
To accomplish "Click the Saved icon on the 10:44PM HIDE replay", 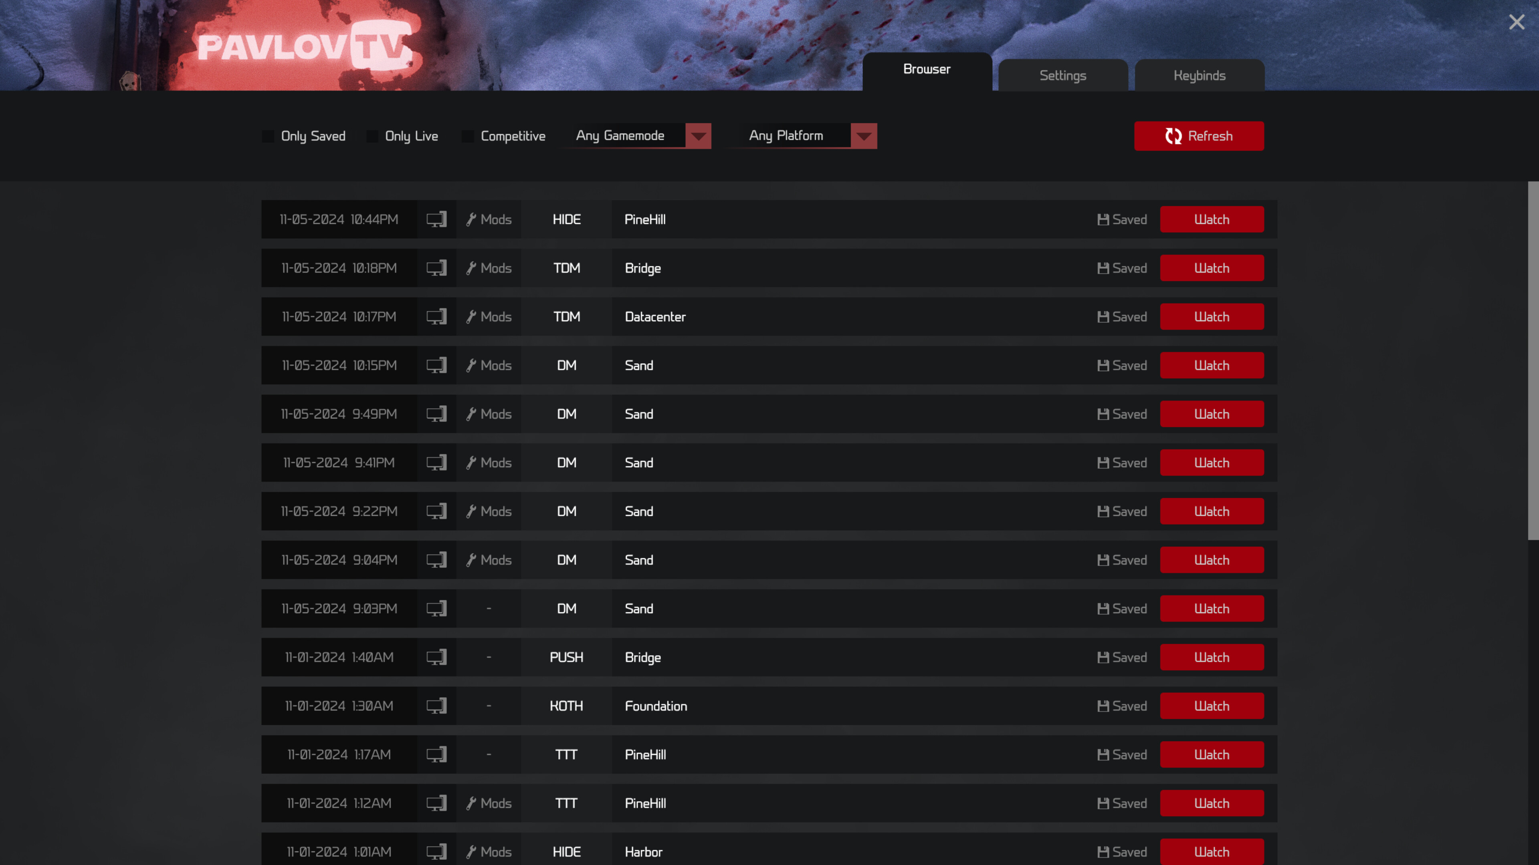I will click(1103, 219).
